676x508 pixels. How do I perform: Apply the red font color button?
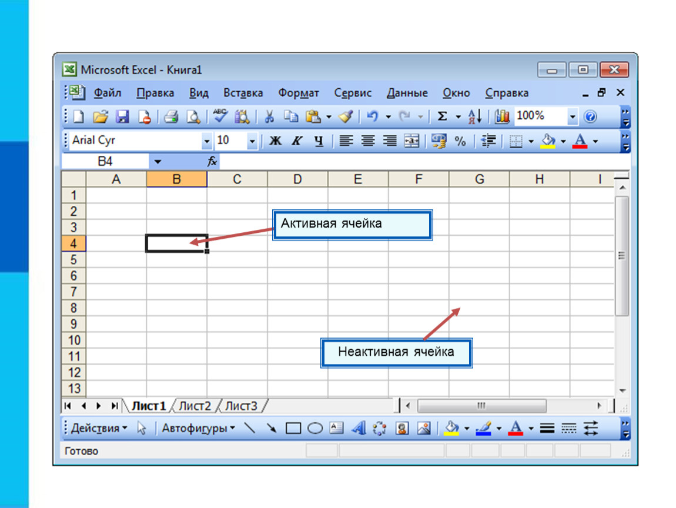[580, 141]
